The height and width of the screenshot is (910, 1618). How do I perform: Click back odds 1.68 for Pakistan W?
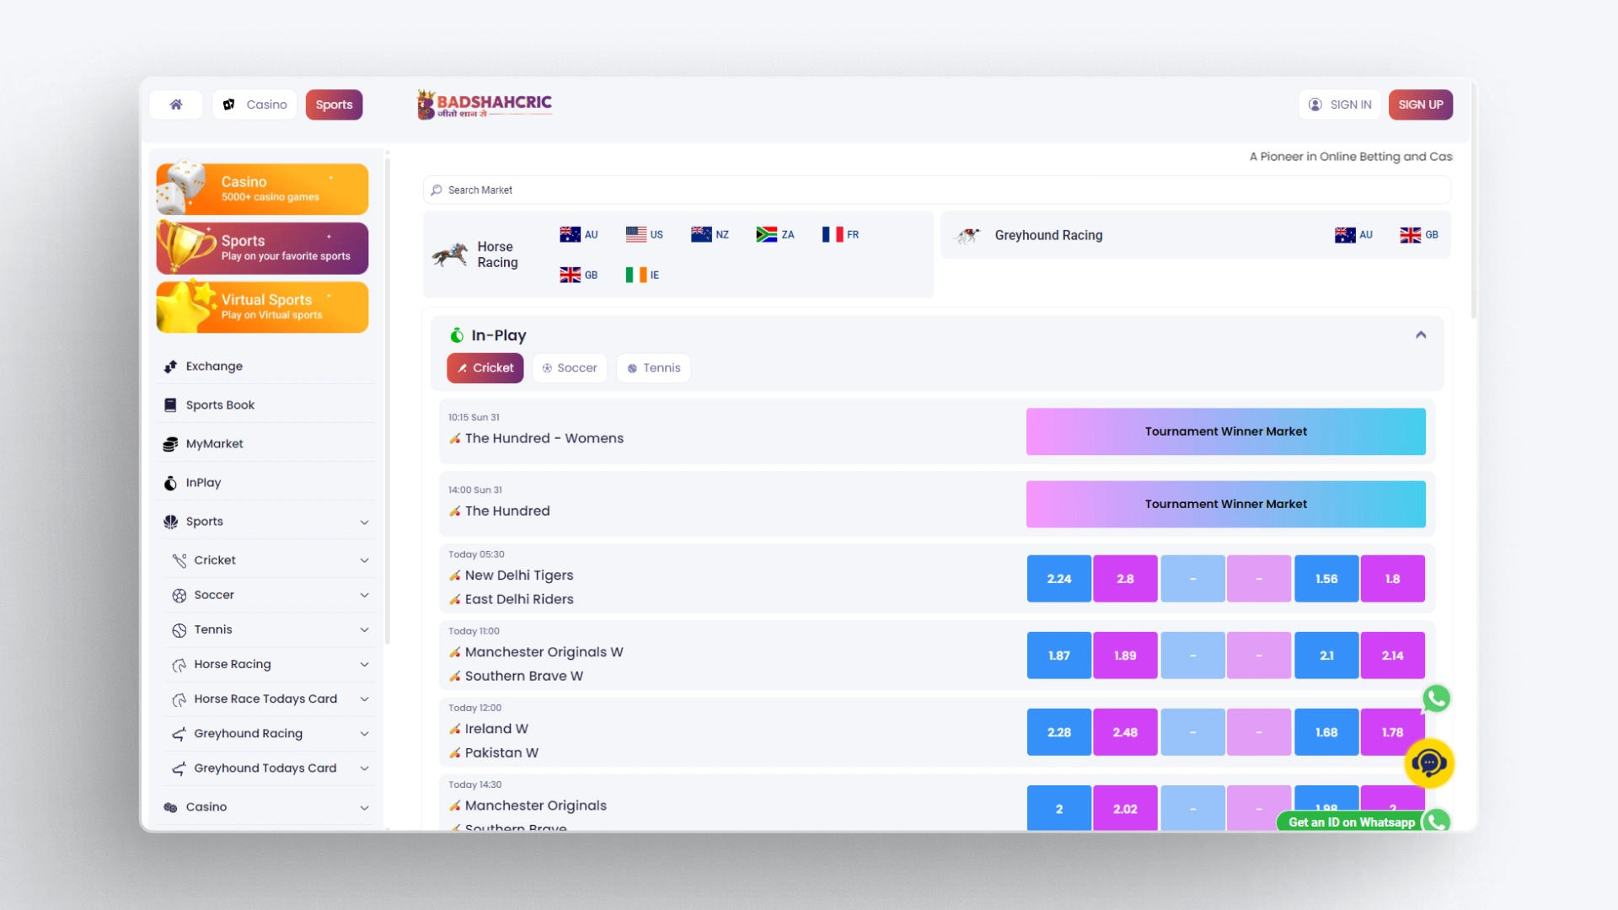tap(1326, 732)
